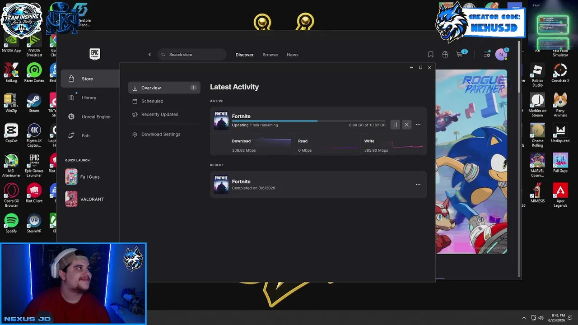This screenshot has height=325, width=578.
Task: Click the '6.99 GB of 10.62 GB' text
Action: click(x=367, y=125)
